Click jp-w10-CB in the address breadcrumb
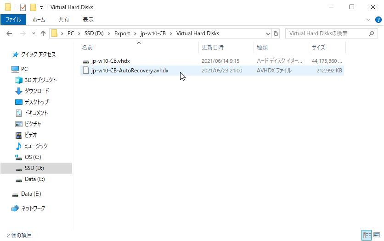Screen dimensions: 384x241 (153, 33)
